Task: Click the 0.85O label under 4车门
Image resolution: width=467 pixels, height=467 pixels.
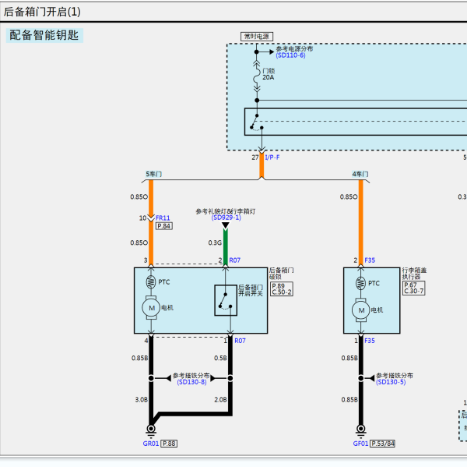Action: [349, 197]
